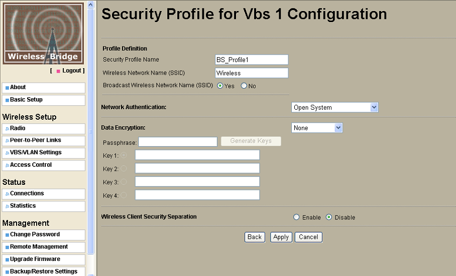
Task: Click the blue square icon beside About
Action: coord(7,88)
